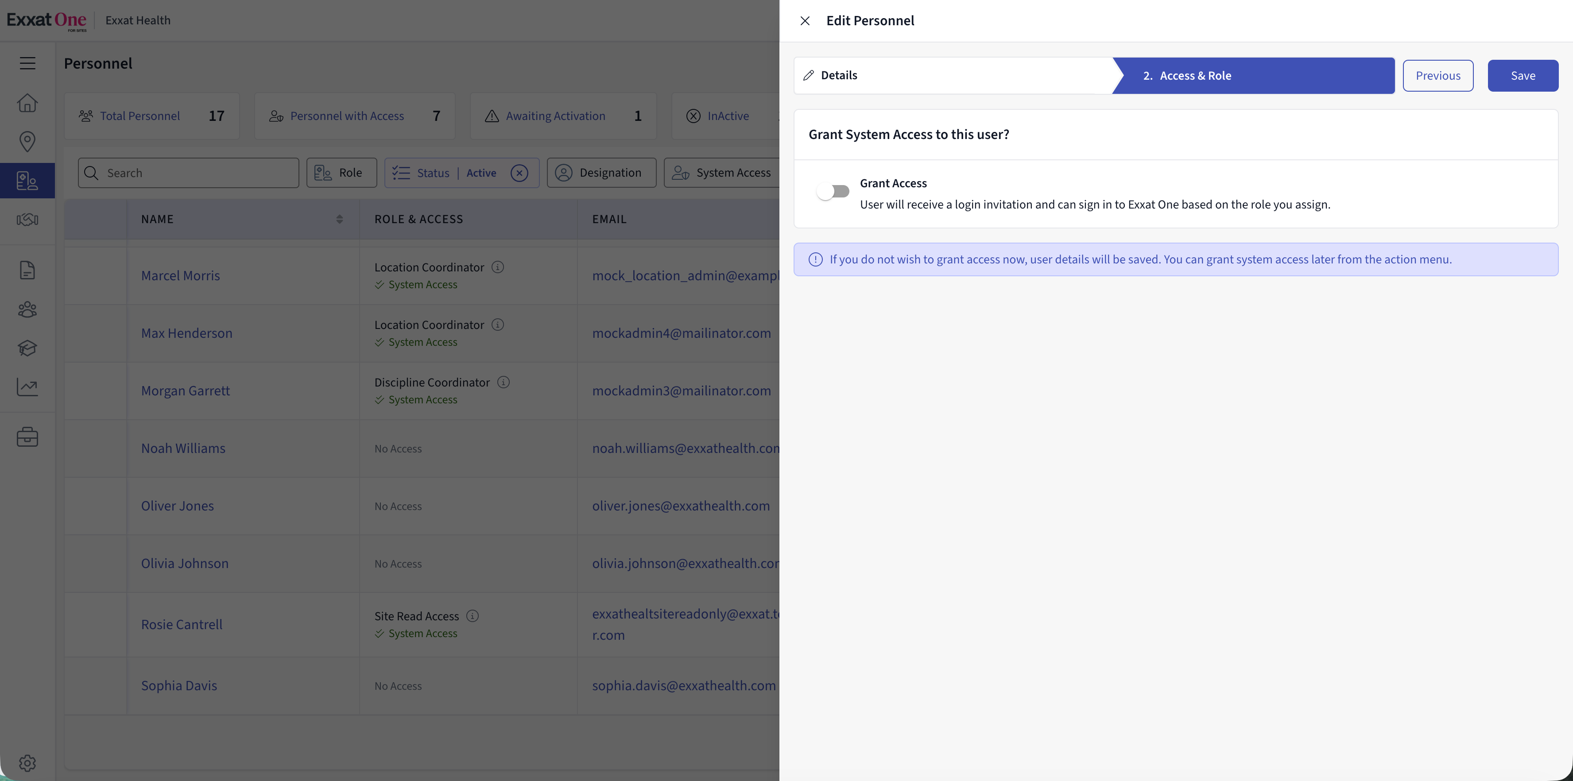Screen dimensions: 1573x781
Task: Show info for Discipline Coordinator role
Action: tap(503, 382)
